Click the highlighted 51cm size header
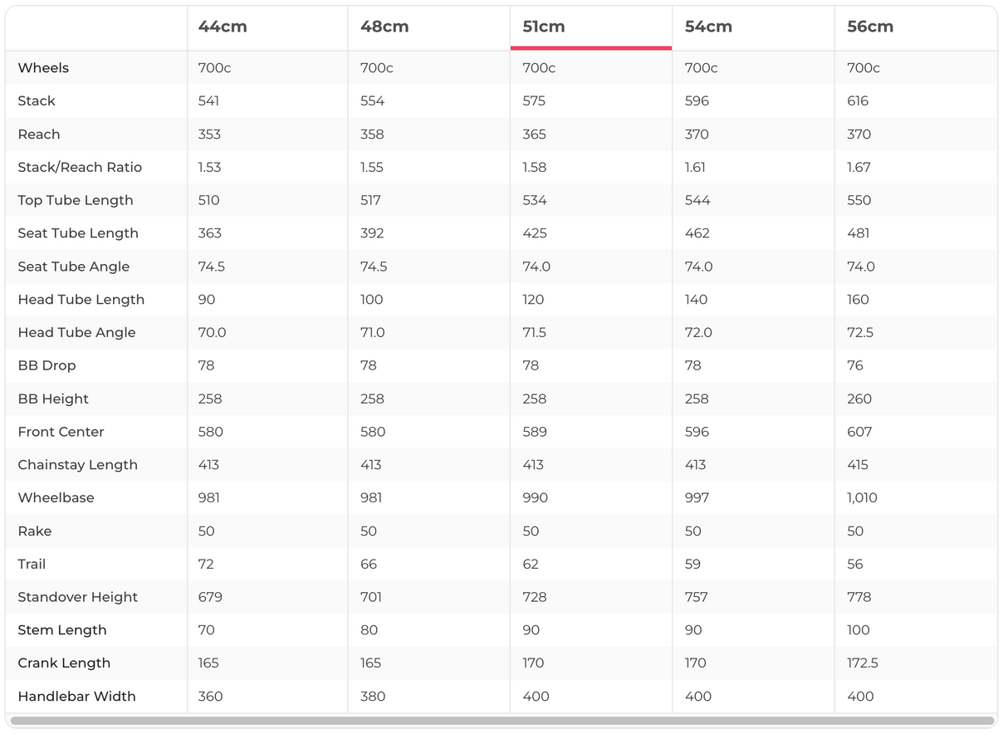Image resolution: width=1008 pixels, height=739 pixels. click(544, 27)
